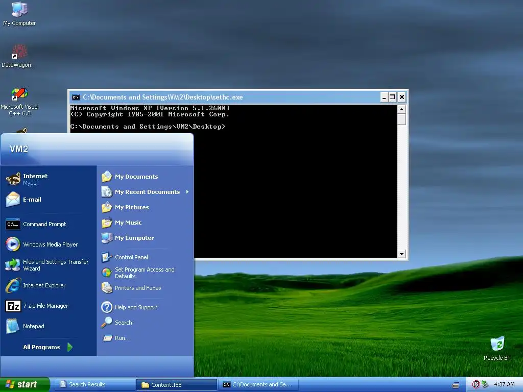Click the VM2 user name header

(x=19, y=149)
